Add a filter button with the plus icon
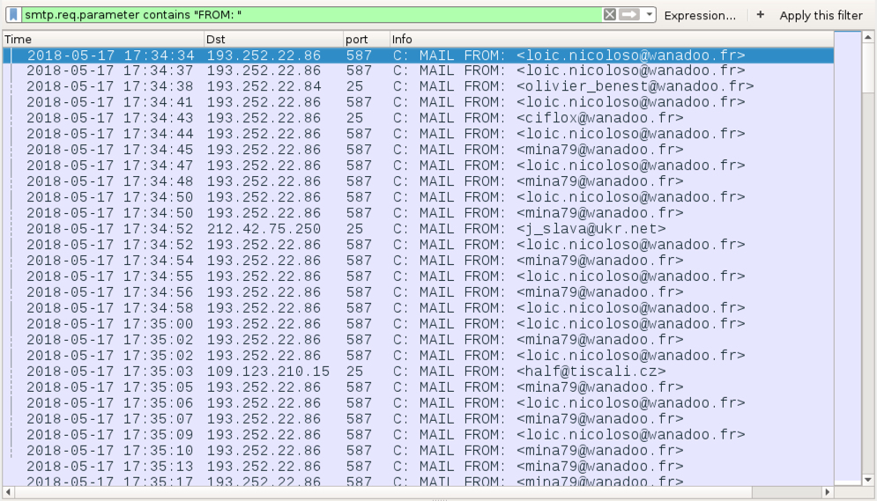This screenshot has width=877, height=501. point(760,15)
